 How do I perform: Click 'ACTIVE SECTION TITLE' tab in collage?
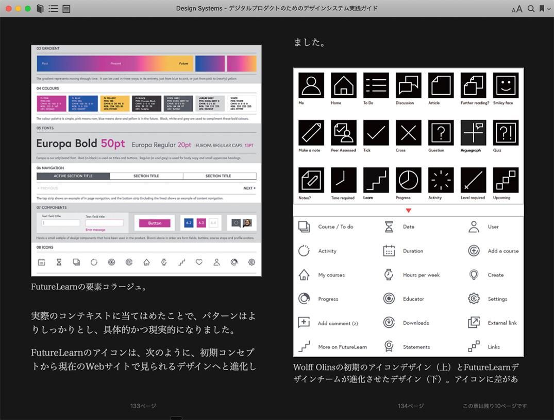coord(73,176)
